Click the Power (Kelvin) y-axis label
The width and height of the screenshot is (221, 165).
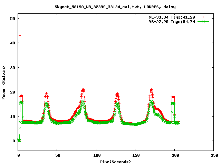point(3,83)
